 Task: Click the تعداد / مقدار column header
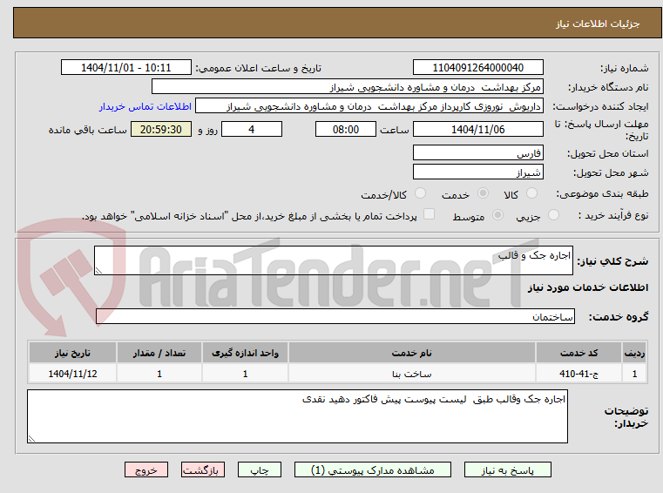click(x=159, y=353)
